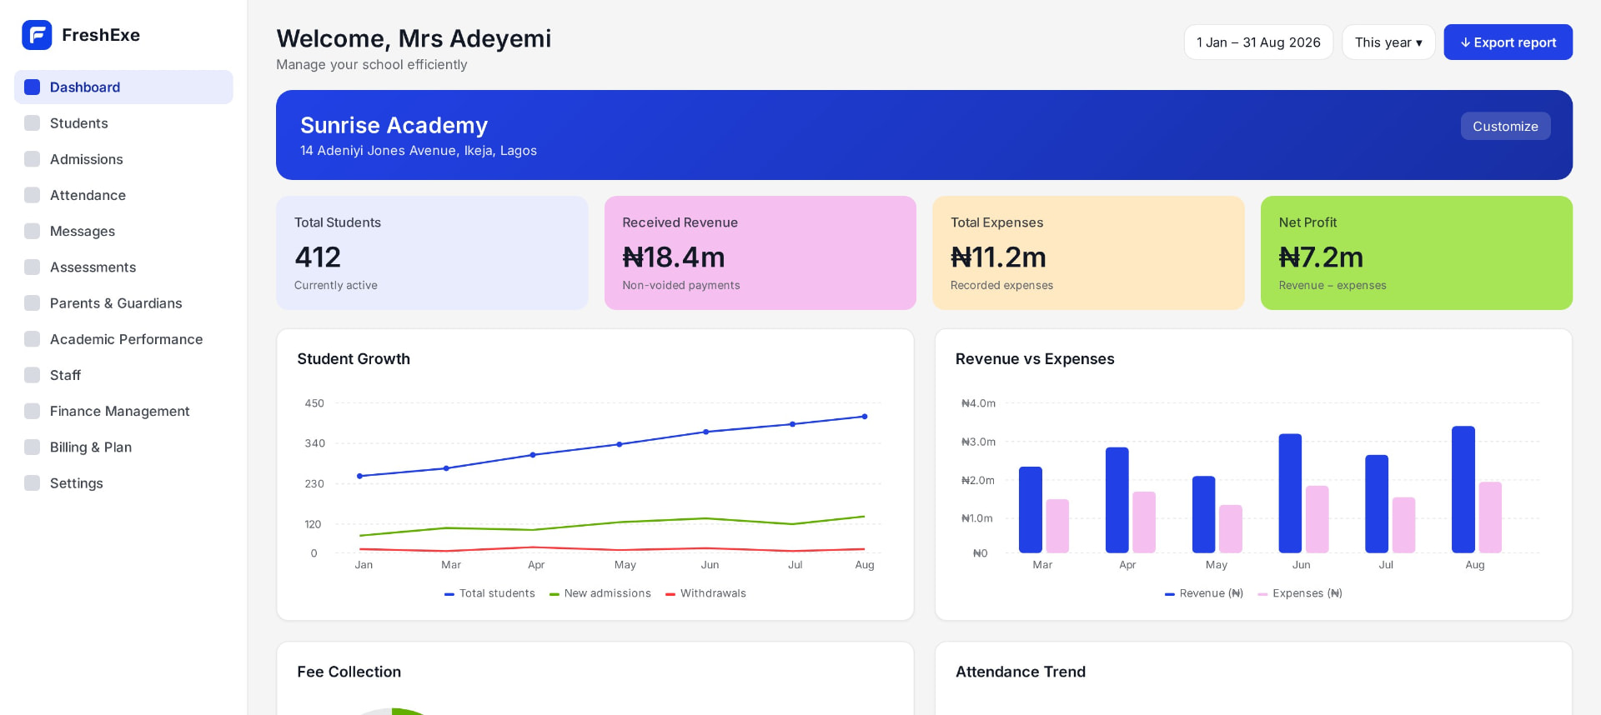Open Finance Management section
The image size is (1601, 715).
(123, 411)
